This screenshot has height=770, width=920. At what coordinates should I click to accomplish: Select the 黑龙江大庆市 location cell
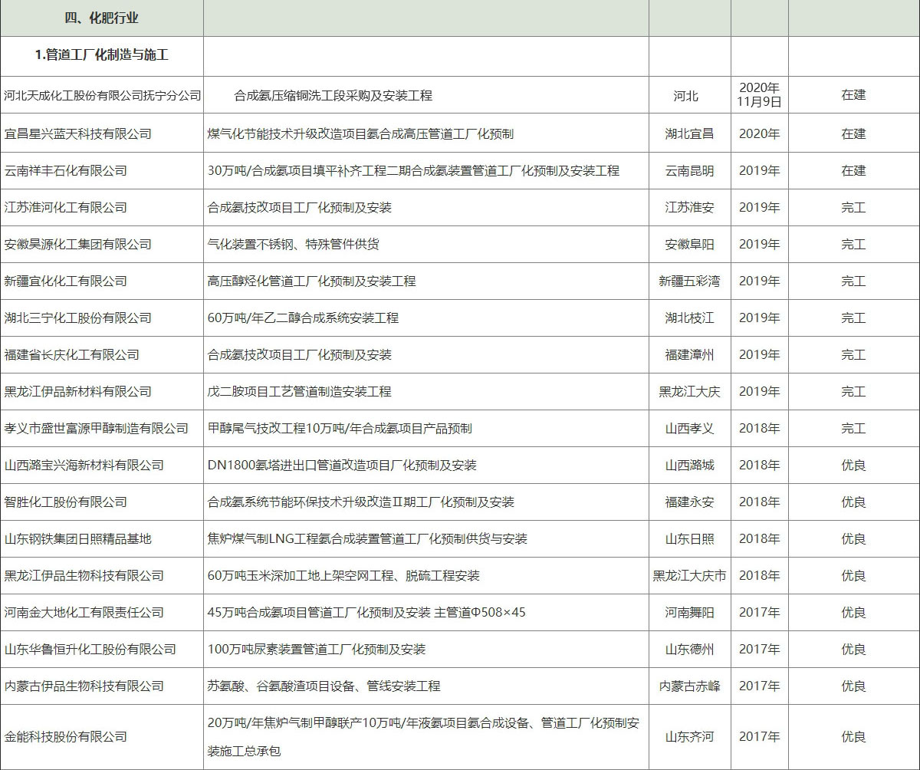(x=689, y=575)
